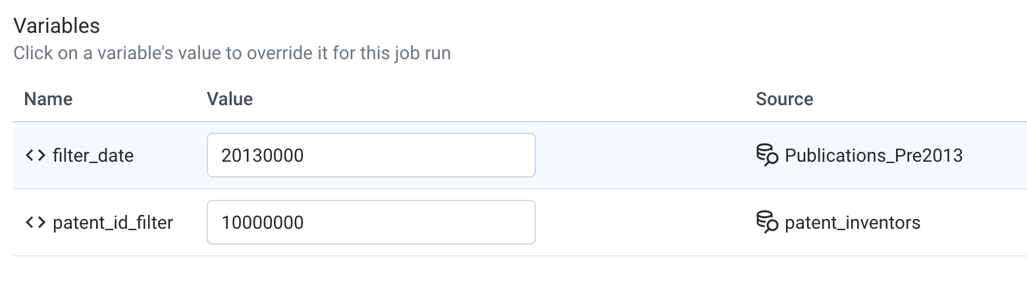Select the patent_id_filter table row
1027x284 pixels.
pos(520,222)
